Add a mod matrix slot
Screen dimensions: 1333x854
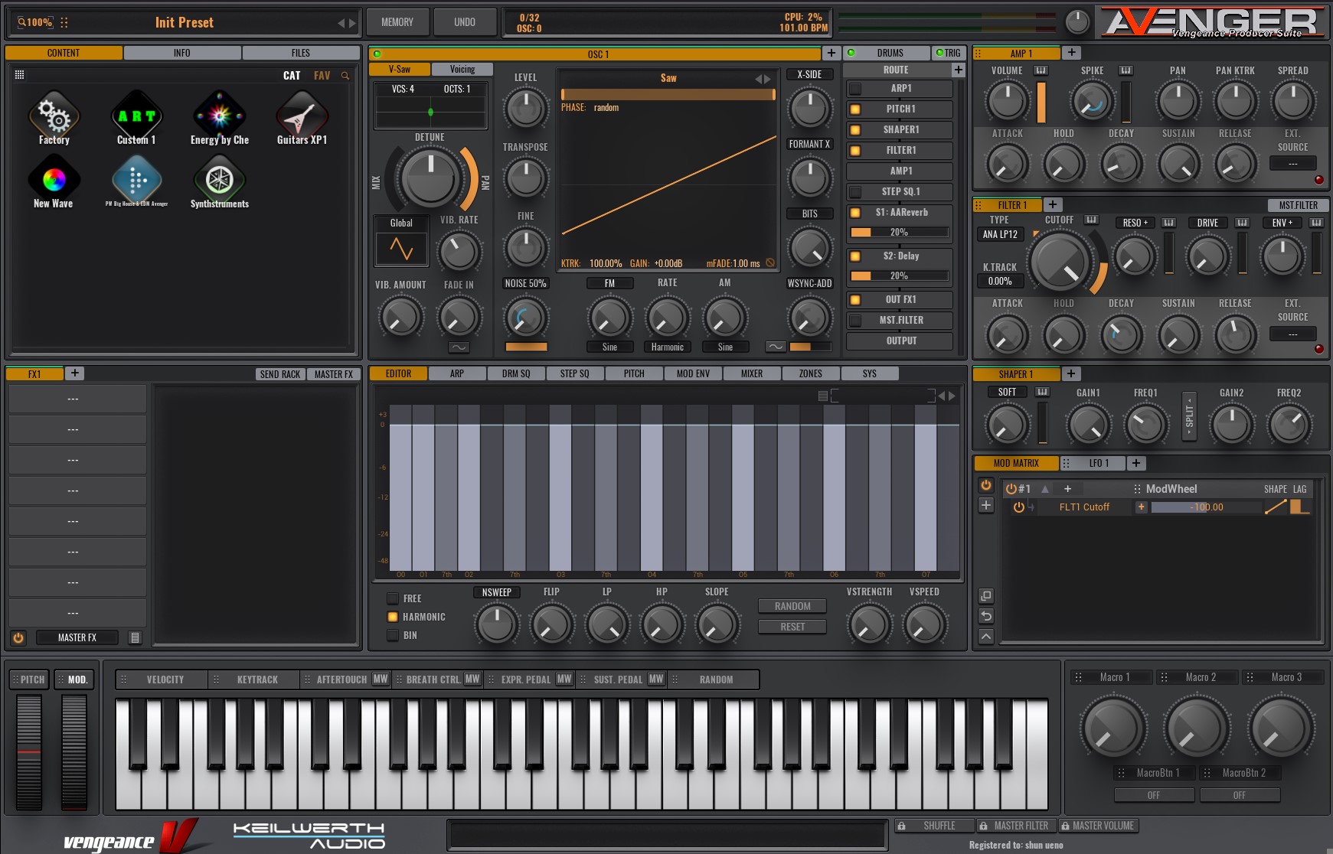(986, 505)
